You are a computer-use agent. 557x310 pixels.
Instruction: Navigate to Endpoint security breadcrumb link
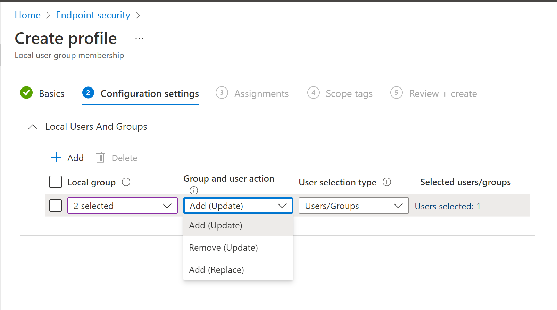[93, 15]
